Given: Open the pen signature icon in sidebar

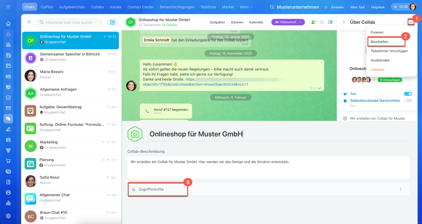Looking at the screenshot, I should click(8, 129).
